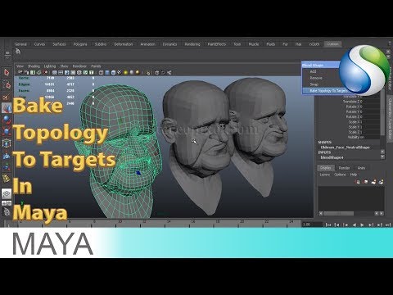Toggle film gate in panel toolbar

click(61, 72)
